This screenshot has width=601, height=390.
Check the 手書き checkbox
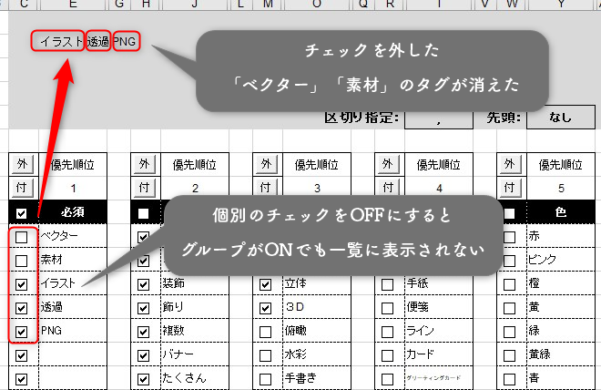[x=265, y=379]
